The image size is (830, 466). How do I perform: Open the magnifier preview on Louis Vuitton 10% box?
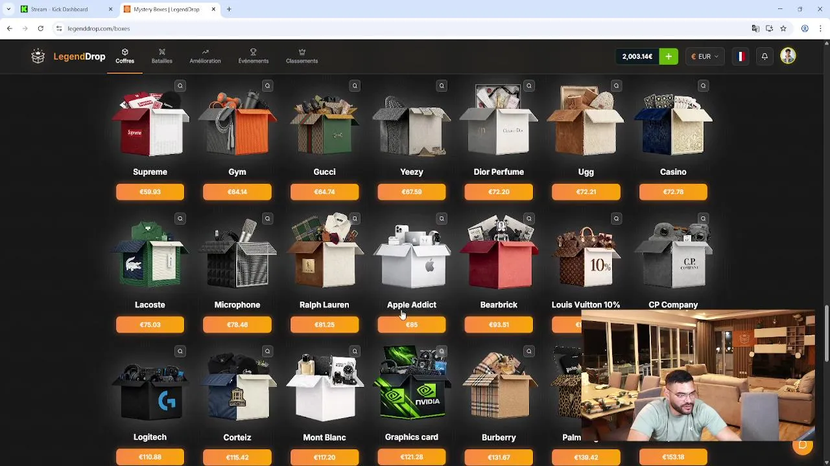tap(616, 218)
